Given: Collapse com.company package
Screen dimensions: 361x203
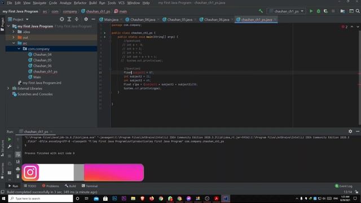Looking at the screenshot, I should [19, 49].
